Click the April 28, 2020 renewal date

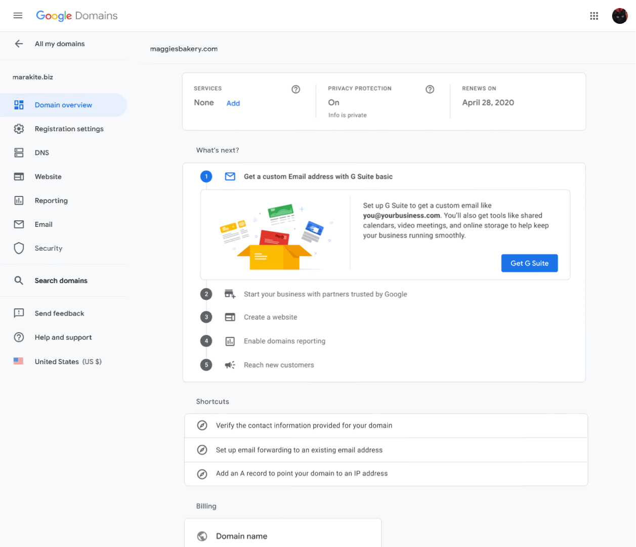coord(488,102)
